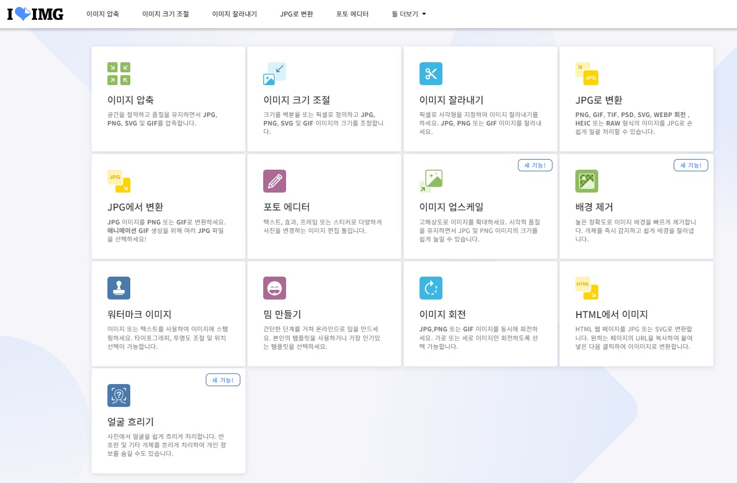Open the JPG에서 변환 card heading

click(x=135, y=207)
